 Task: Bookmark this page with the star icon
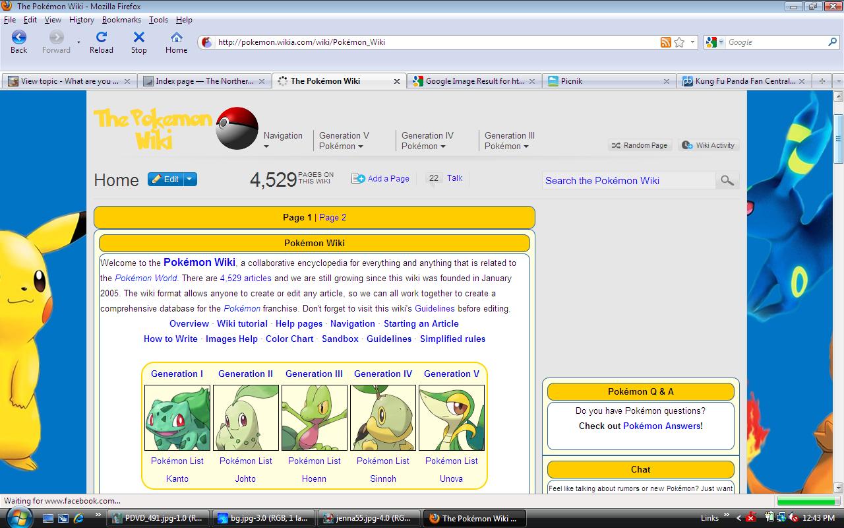(x=679, y=42)
